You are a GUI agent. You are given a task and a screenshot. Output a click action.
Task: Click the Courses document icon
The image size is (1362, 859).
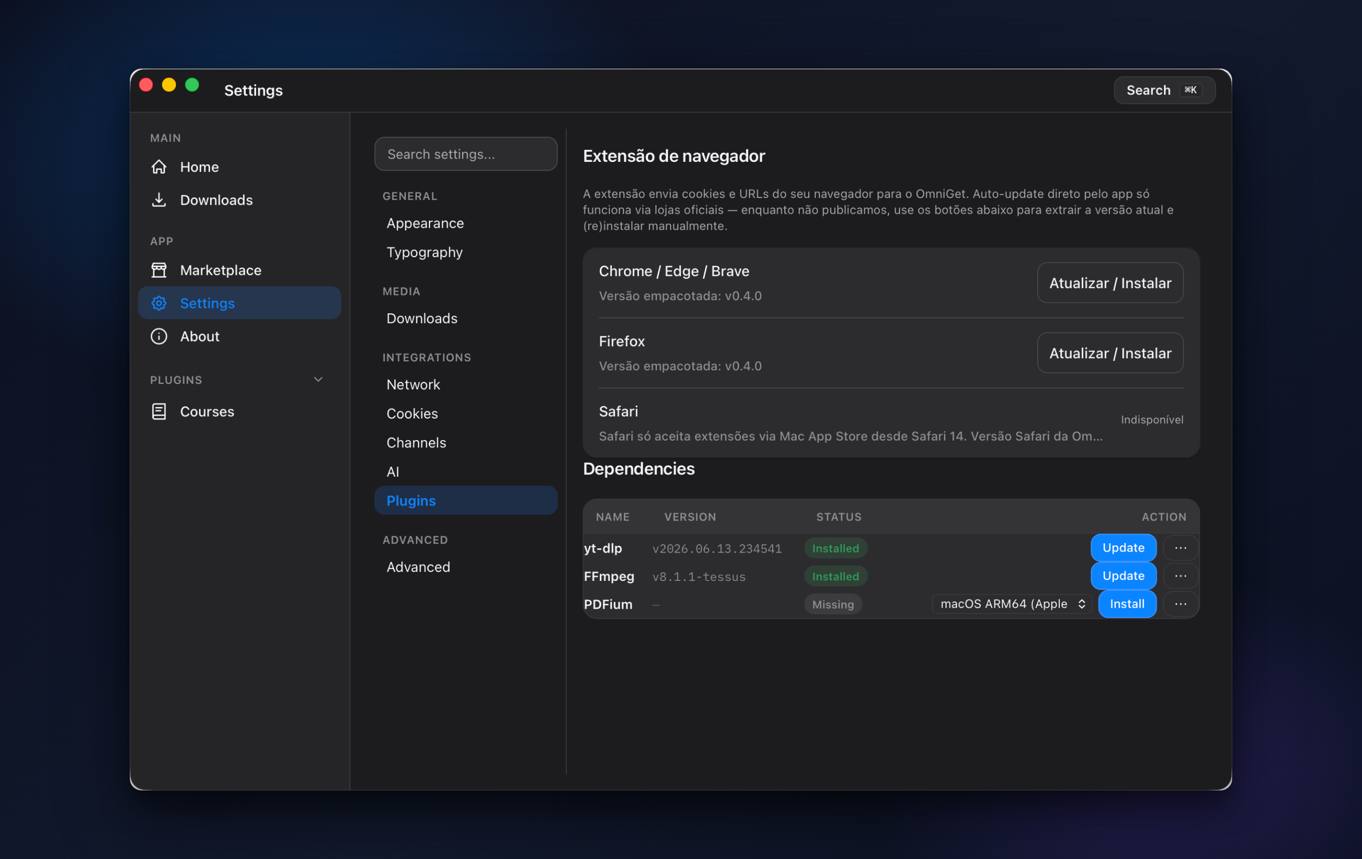point(159,412)
